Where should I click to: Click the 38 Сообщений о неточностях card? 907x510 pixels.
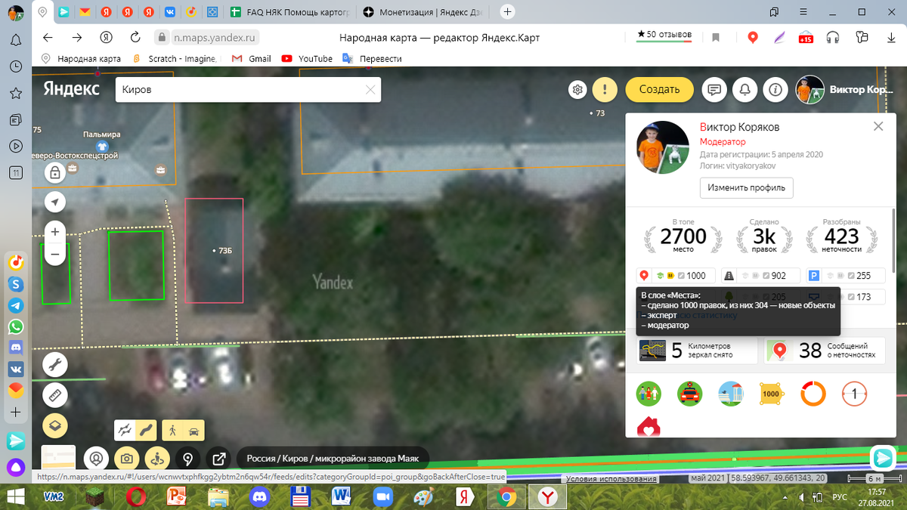[x=824, y=351]
